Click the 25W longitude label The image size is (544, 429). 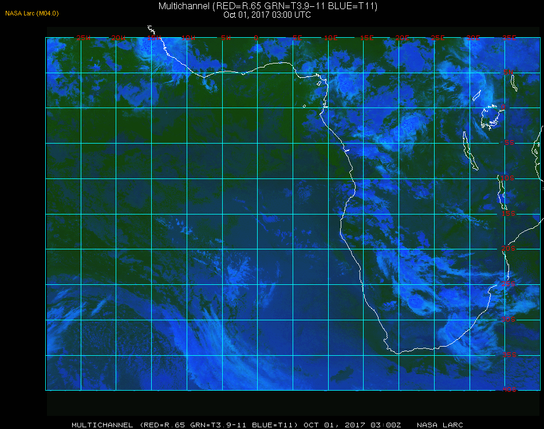tap(83, 38)
